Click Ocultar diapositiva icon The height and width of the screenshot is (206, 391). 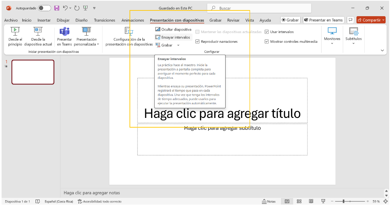tap(158, 29)
